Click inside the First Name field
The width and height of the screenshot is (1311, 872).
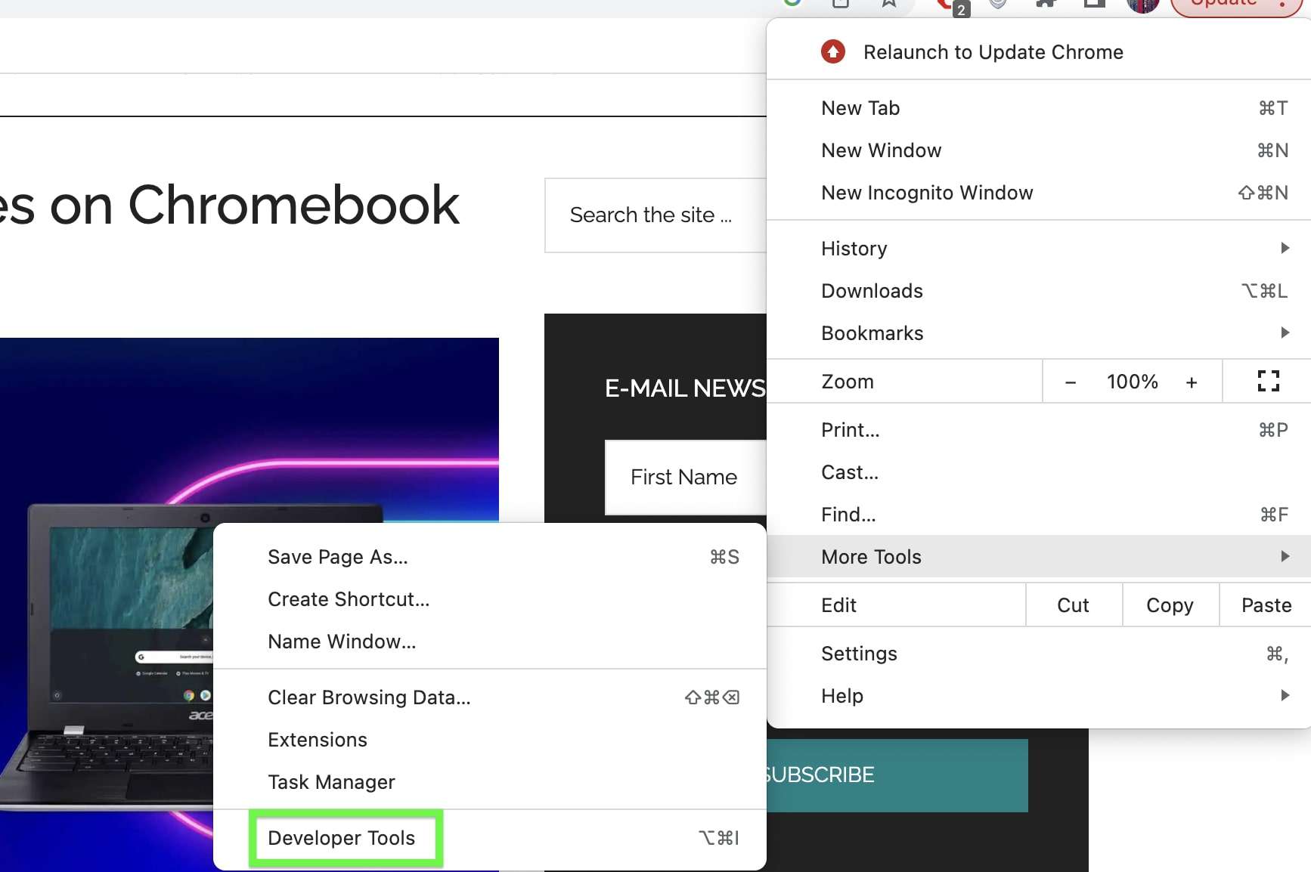(x=683, y=477)
